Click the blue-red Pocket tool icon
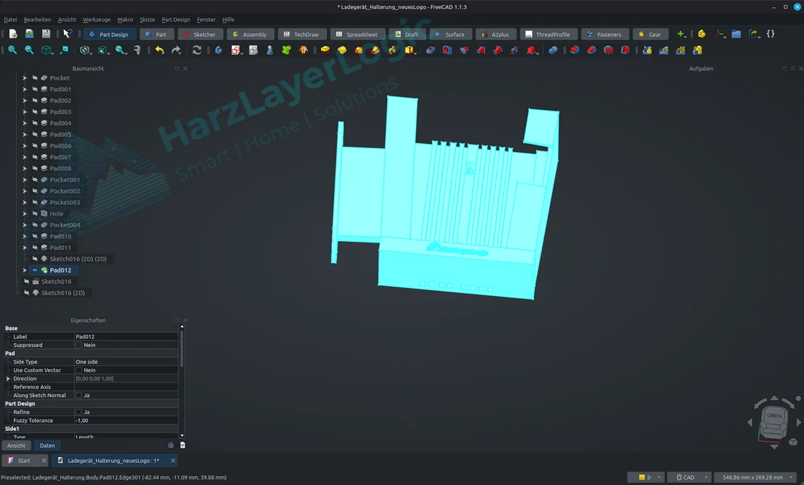The height and width of the screenshot is (485, 804). [430, 50]
